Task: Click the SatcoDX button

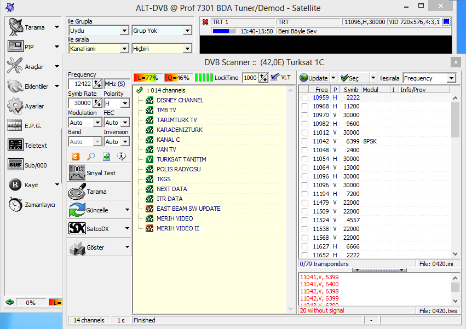Action: coord(95,228)
